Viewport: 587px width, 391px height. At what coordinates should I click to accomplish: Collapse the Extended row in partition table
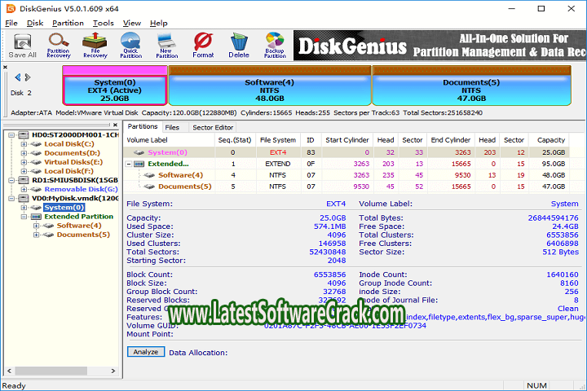(x=130, y=164)
